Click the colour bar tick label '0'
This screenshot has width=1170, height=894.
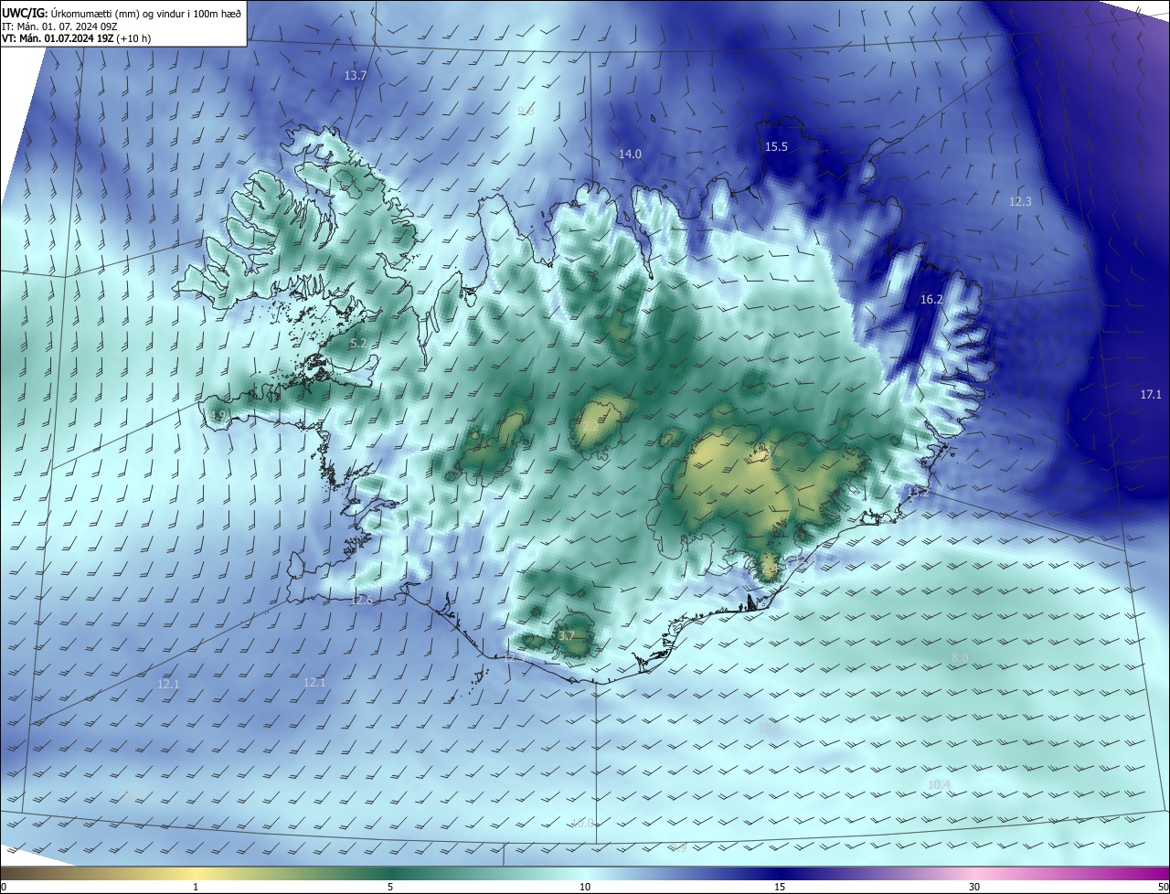tap(4, 887)
